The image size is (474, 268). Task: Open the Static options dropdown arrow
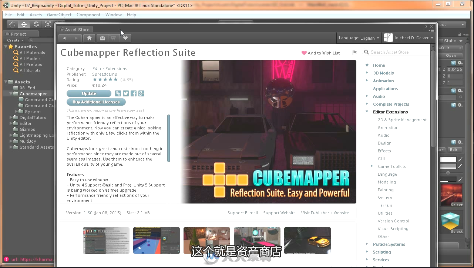coord(461,41)
